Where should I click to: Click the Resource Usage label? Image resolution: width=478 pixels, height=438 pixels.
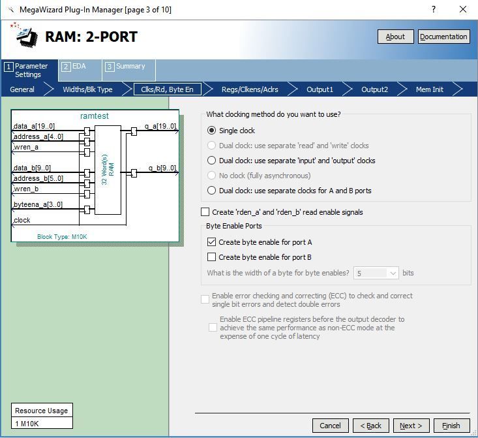[x=42, y=411]
